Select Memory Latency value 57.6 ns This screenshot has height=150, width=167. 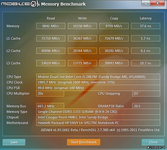pos(146,26)
